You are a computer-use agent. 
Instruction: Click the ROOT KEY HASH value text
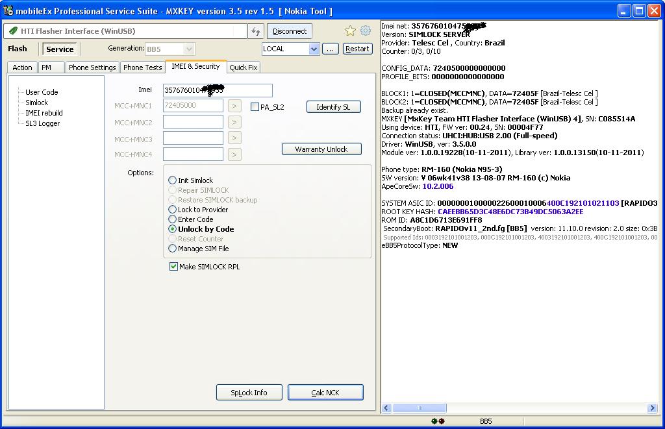[x=510, y=212]
